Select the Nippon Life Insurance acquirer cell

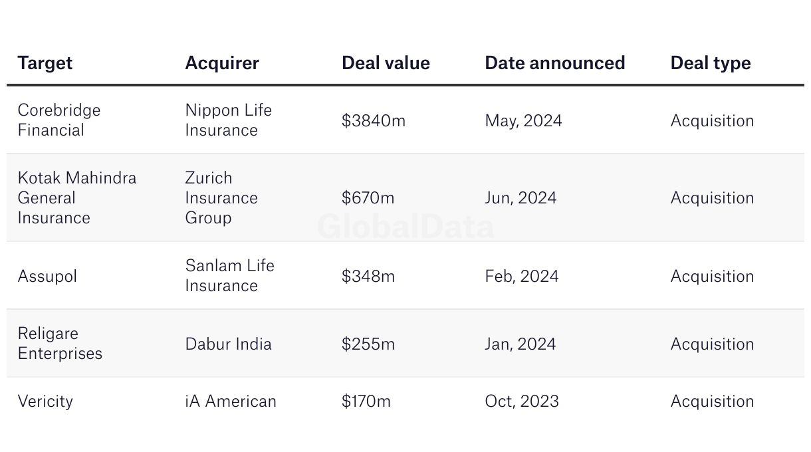[228, 120]
